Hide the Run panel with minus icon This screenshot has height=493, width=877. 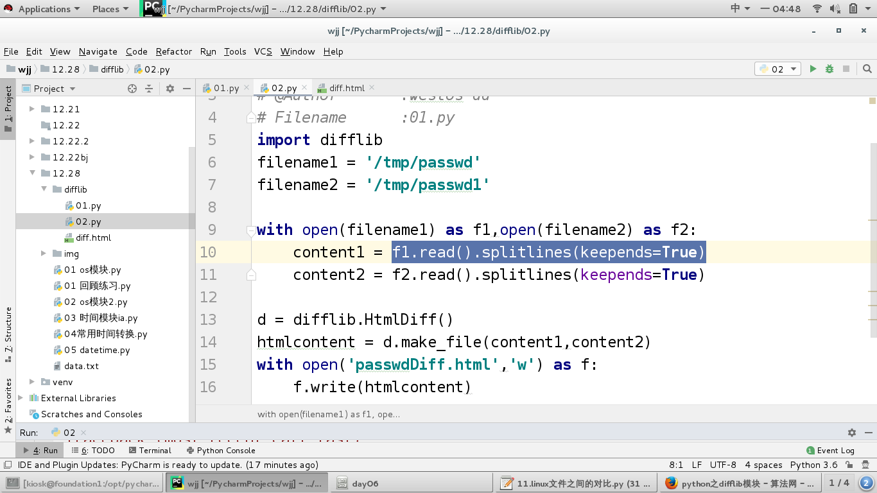coord(867,433)
